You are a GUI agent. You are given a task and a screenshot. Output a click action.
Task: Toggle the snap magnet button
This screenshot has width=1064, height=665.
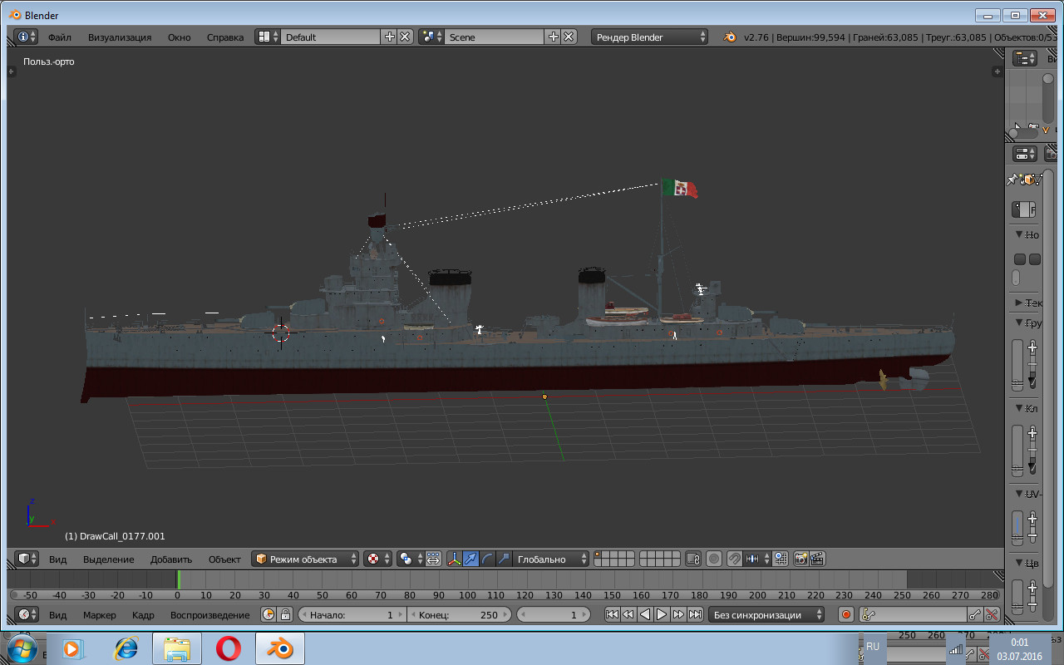pos(735,559)
